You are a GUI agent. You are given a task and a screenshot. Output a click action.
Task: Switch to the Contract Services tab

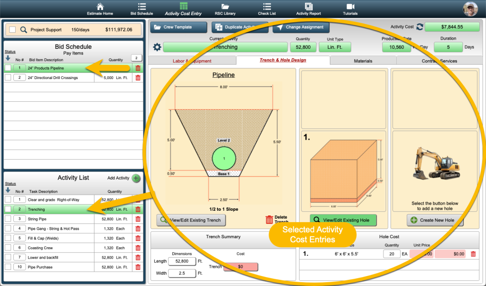pos(439,61)
